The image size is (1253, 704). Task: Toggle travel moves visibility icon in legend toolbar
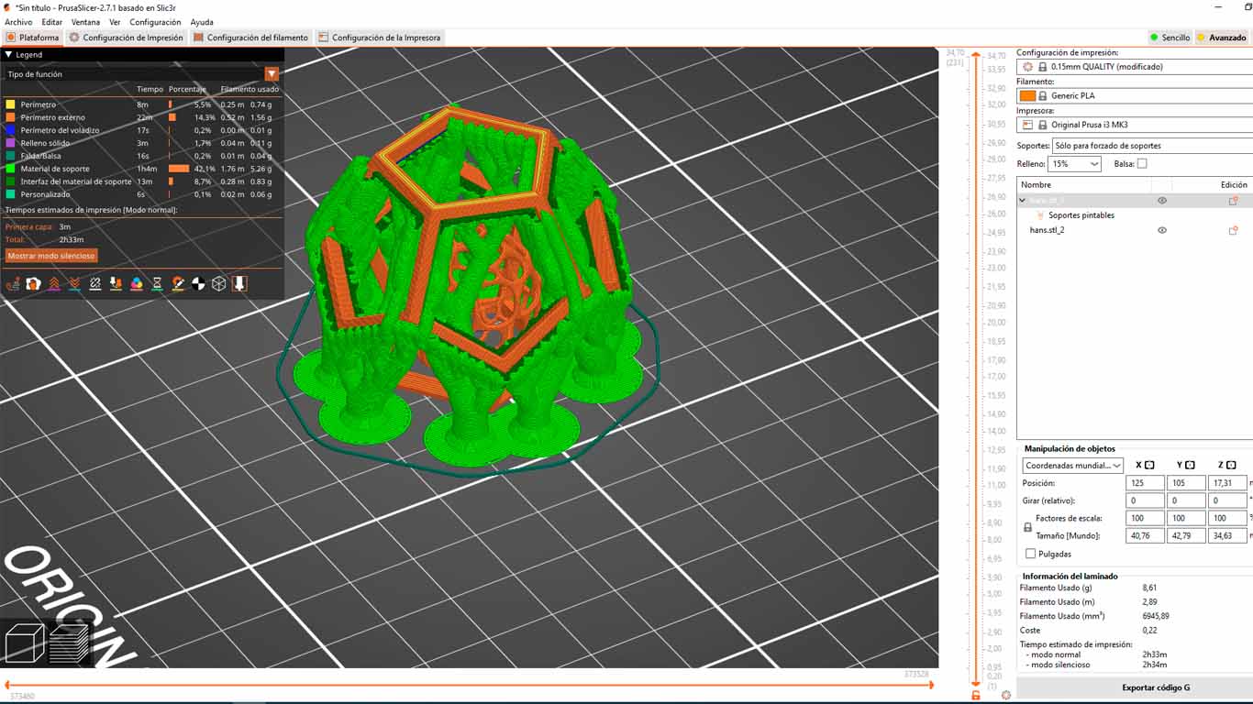click(13, 284)
